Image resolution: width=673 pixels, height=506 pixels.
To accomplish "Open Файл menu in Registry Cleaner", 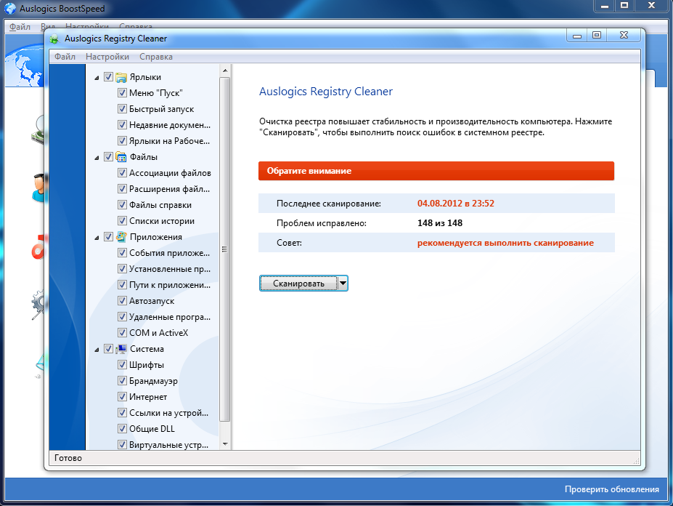I will tap(65, 57).
